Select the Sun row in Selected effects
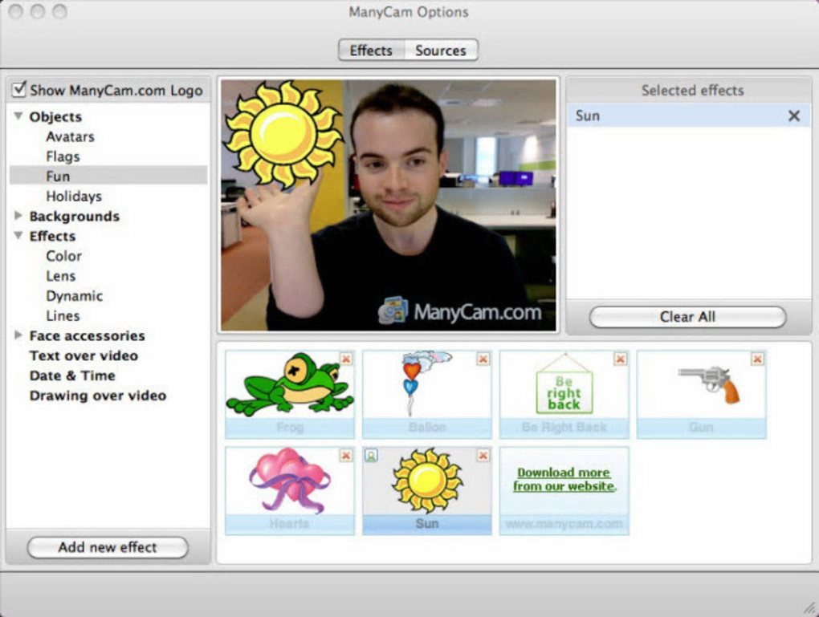Screen dimensions: 819x617 pos(689,116)
